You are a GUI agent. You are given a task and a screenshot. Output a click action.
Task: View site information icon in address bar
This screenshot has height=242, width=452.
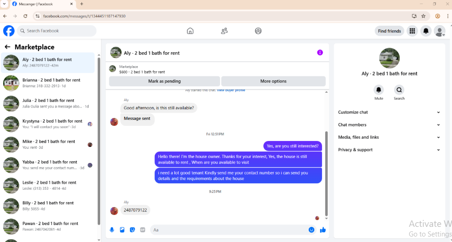pos(38,16)
